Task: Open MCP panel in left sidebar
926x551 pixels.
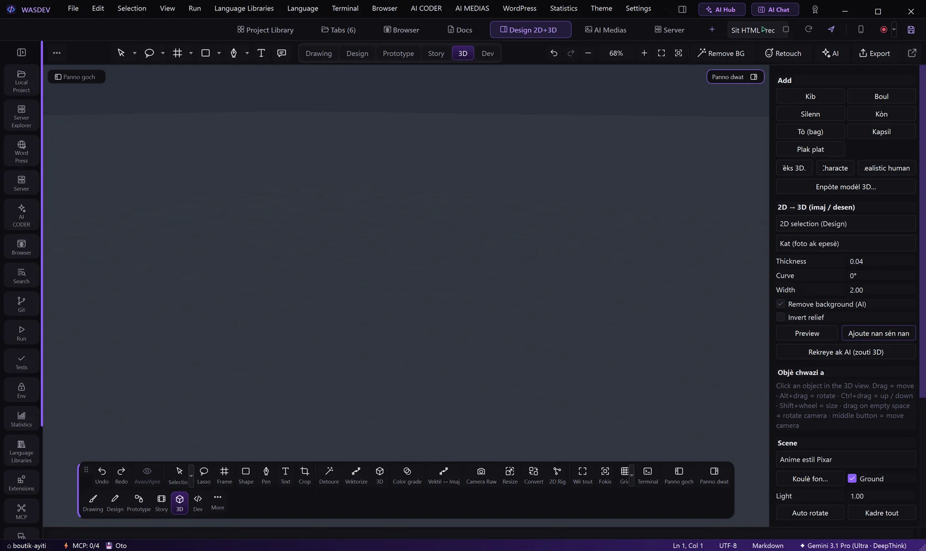Action: (21, 511)
